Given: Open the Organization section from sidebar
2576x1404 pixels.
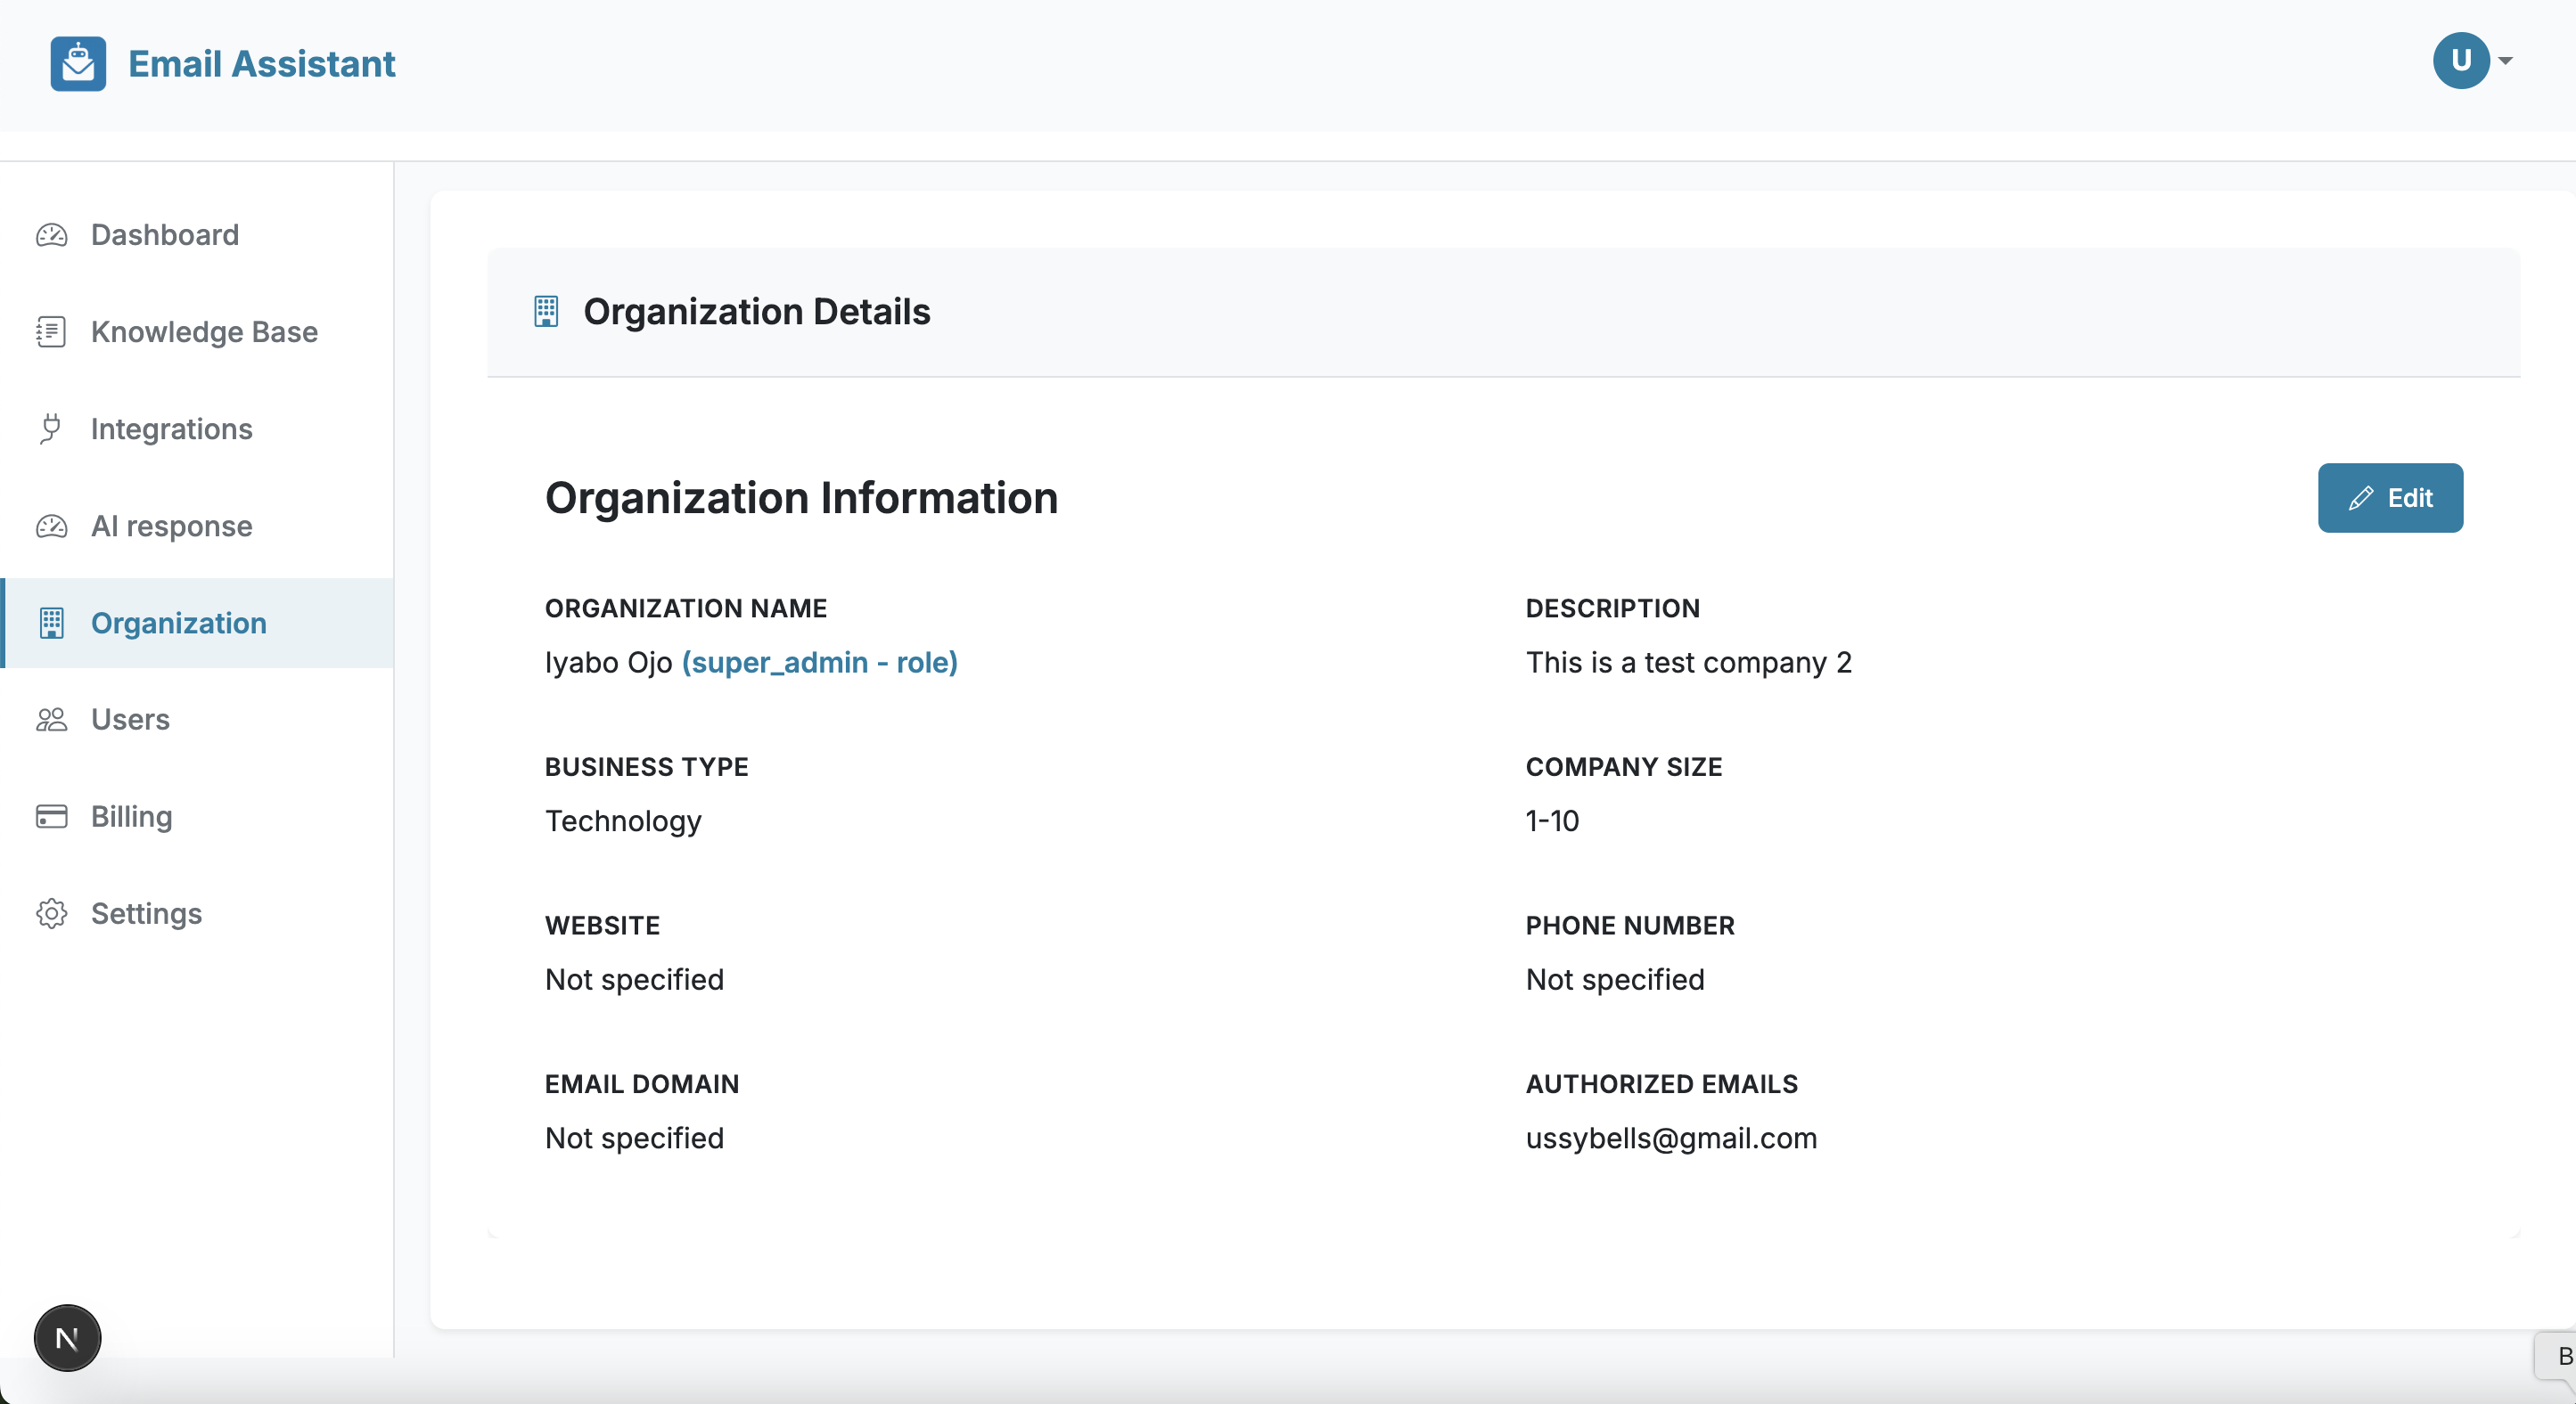Looking at the screenshot, I should [x=179, y=623].
